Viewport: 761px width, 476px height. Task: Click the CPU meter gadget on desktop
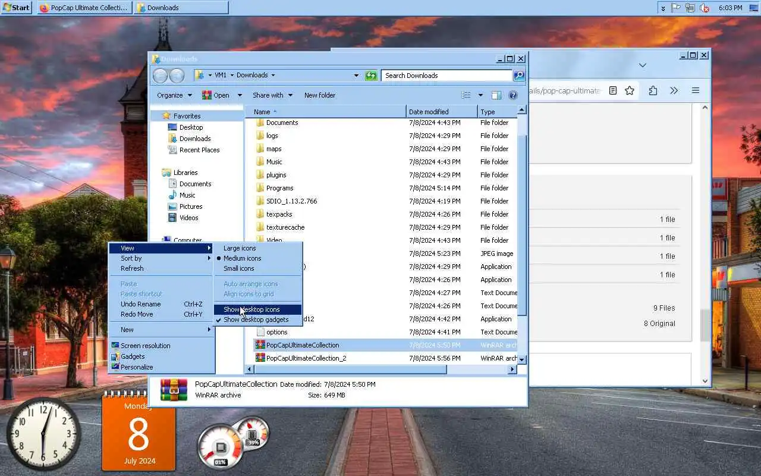tap(221, 446)
